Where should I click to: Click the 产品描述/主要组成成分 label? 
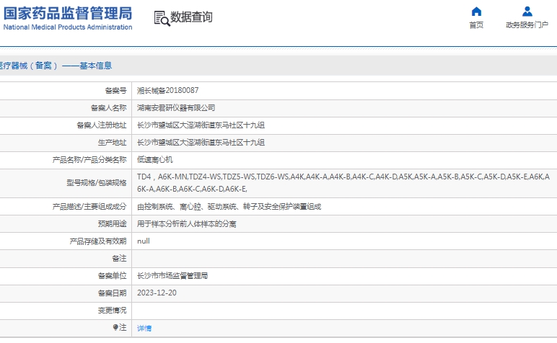(89, 206)
